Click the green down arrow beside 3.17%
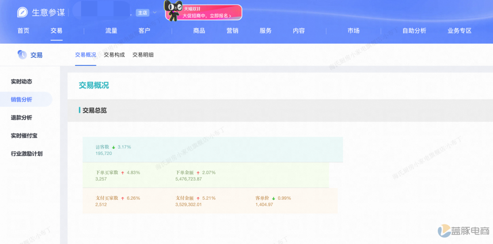 click(x=113, y=147)
